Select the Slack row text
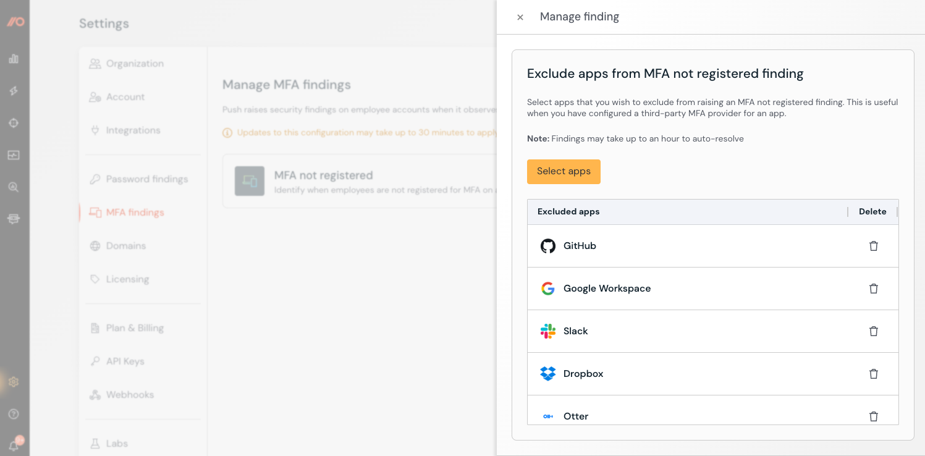The image size is (925, 456). pos(575,331)
